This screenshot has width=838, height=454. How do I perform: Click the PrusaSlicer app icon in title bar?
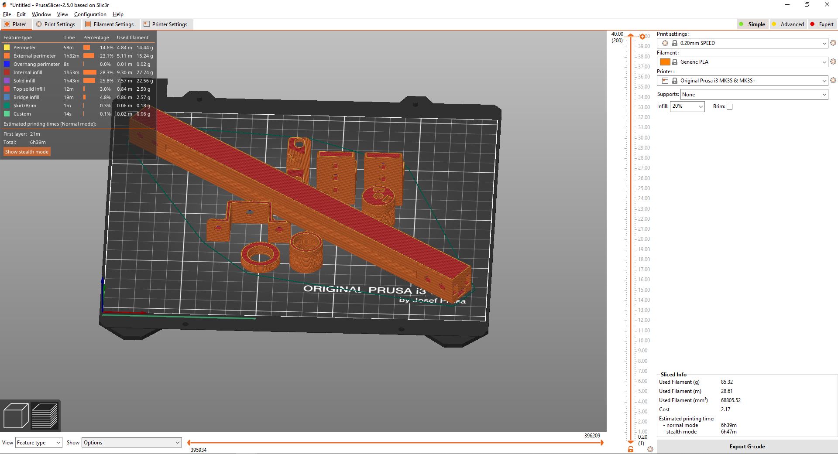click(5, 5)
